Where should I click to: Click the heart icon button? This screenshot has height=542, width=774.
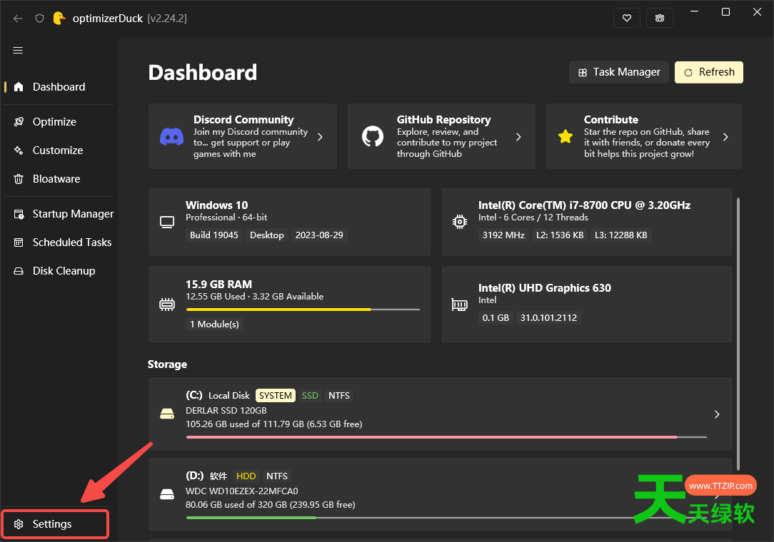pos(627,19)
